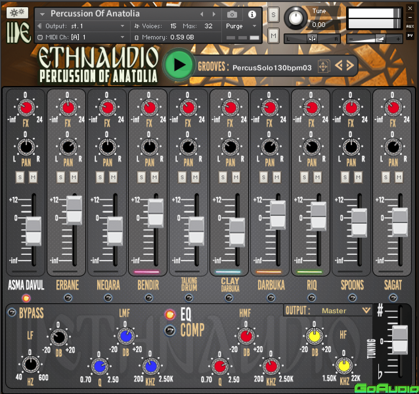Go to the previous groove arrow

coord(339,66)
